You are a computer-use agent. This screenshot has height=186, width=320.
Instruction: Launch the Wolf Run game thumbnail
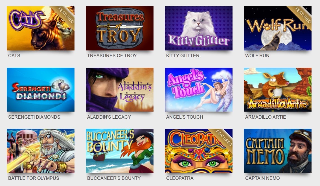(278, 28)
